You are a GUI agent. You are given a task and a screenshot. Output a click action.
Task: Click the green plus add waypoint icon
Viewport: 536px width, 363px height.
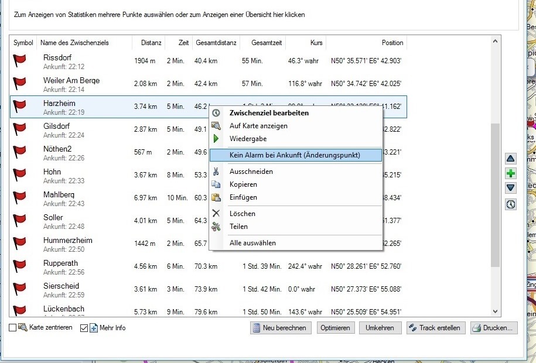[x=511, y=173]
